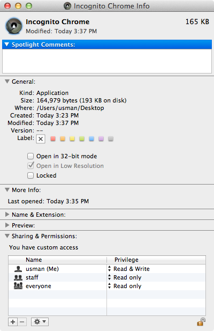Click the Name column header
Screen dimensions: 214x331
[34, 260]
